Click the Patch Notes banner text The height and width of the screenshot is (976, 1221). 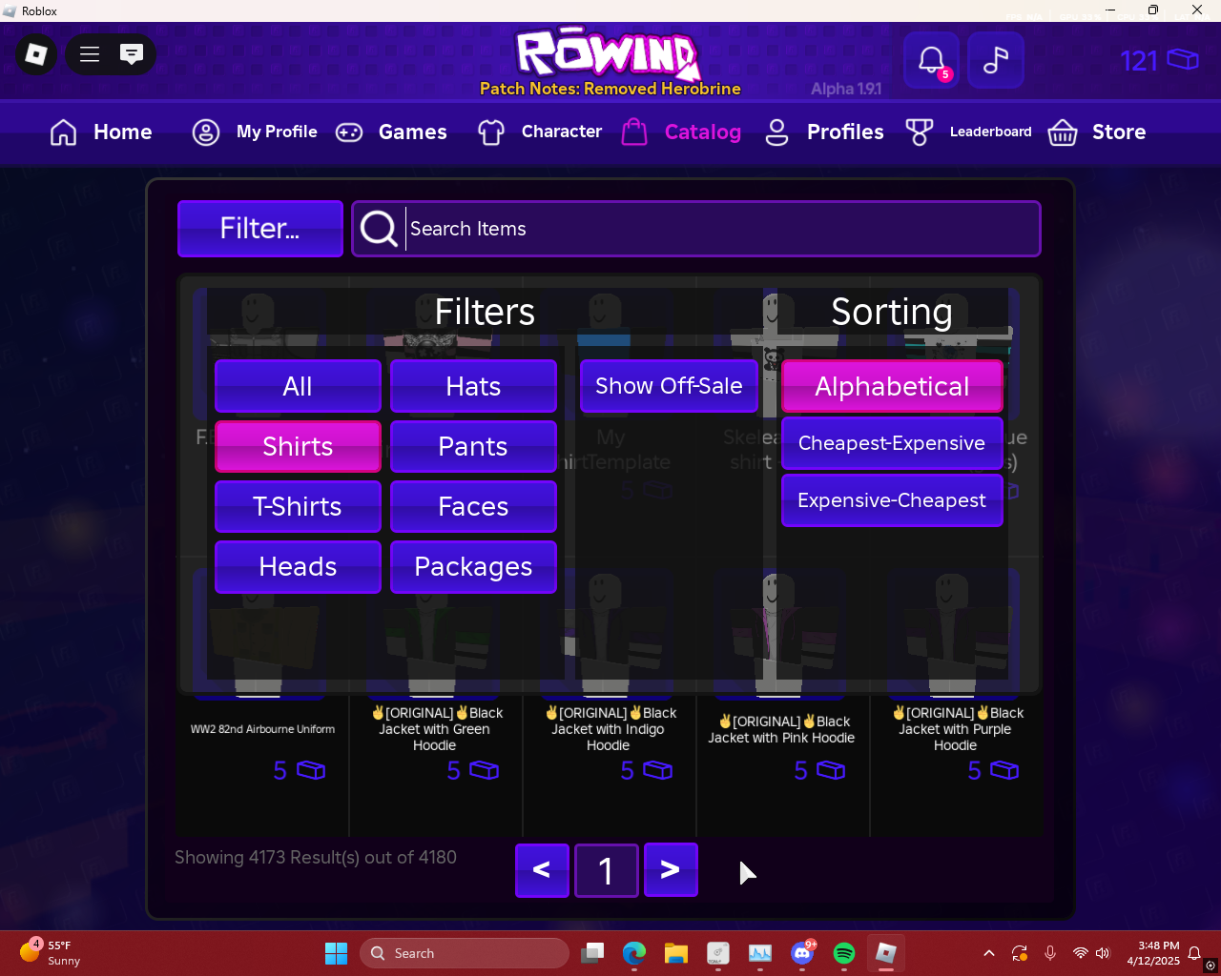coord(610,89)
